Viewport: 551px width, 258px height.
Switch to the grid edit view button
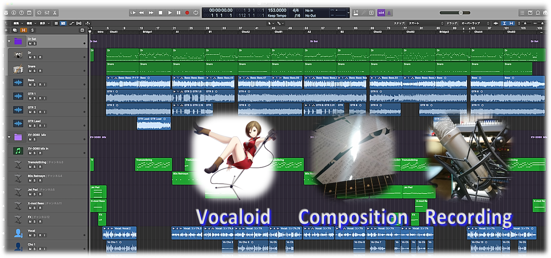click(x=56, y=23)
